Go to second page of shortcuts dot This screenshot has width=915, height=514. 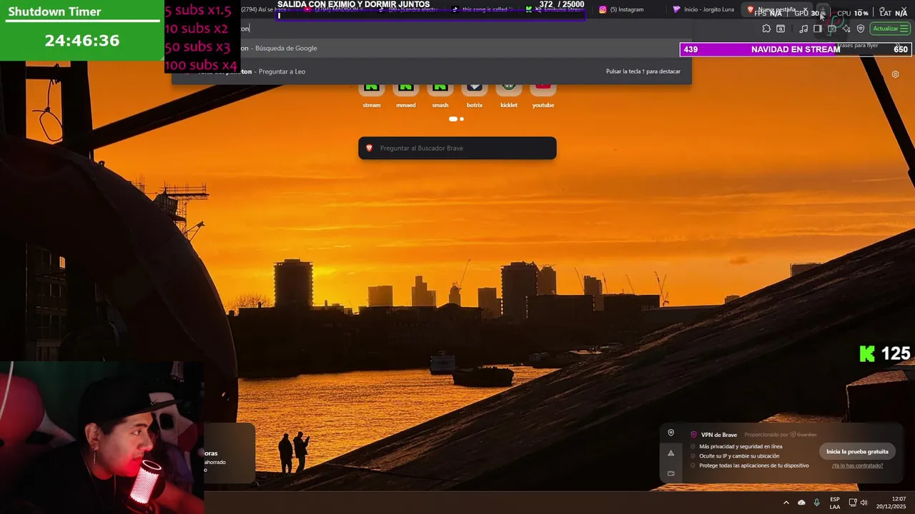point(462,119)
